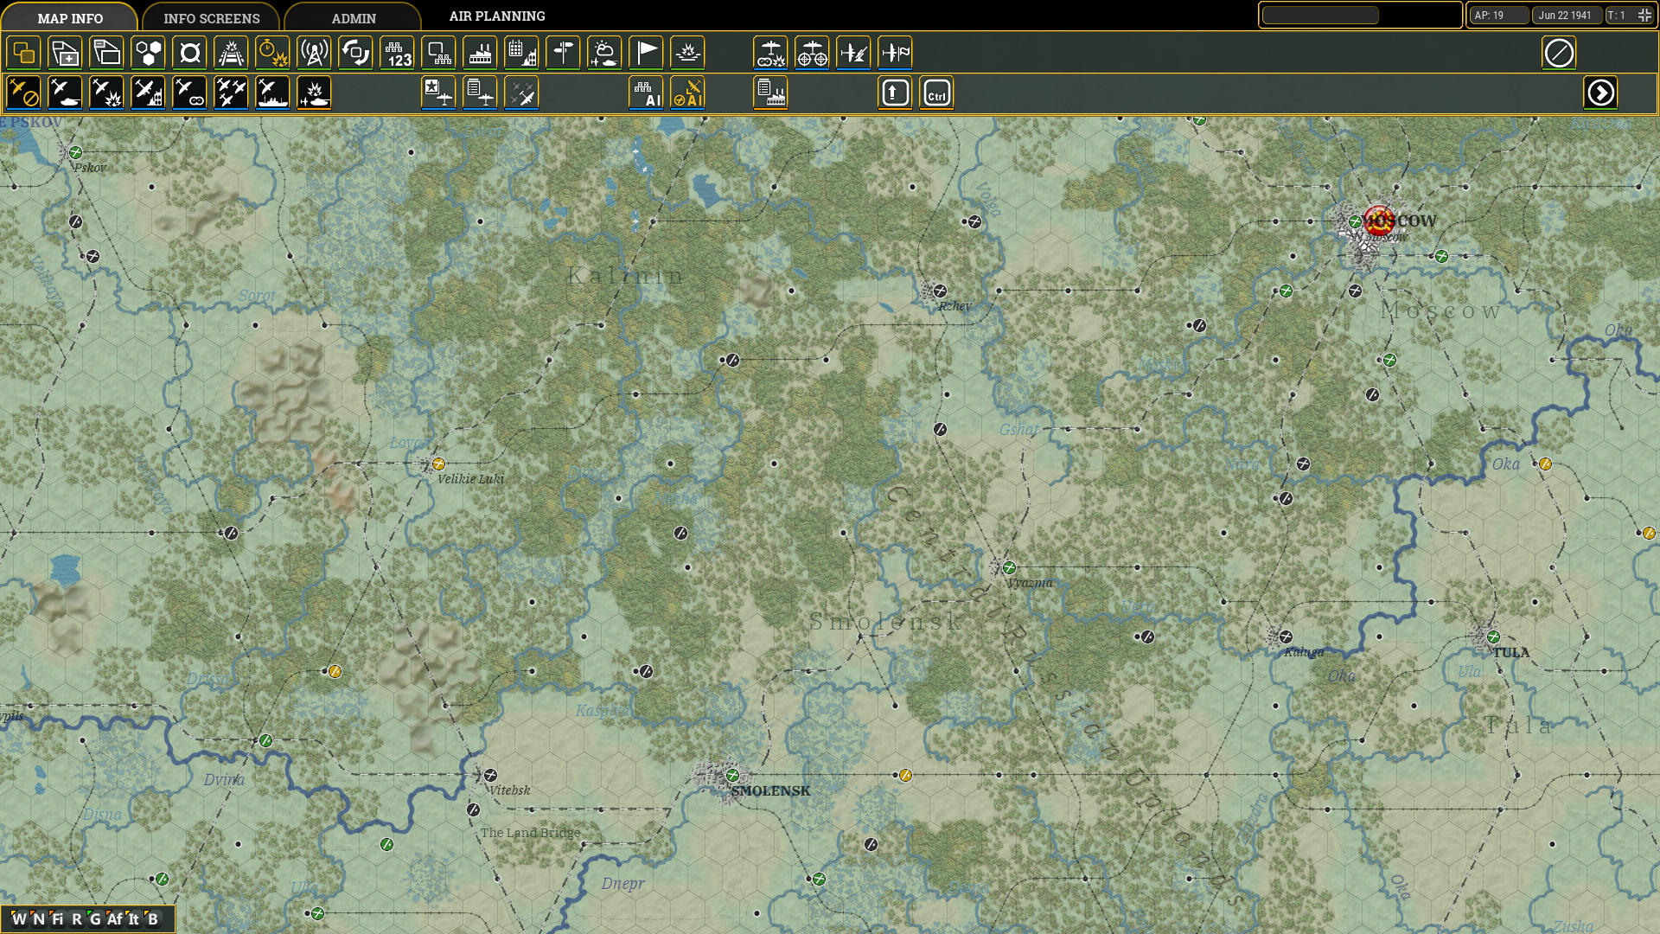Screen dimensions: 1660x934
Task: Toggle the white flag icon
Action: pos(646,53)
